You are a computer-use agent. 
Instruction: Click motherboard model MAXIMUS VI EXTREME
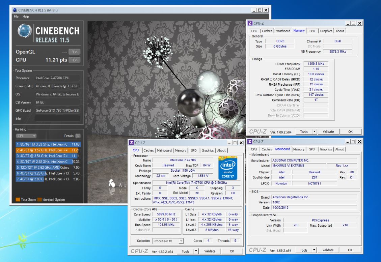[298, 166]
